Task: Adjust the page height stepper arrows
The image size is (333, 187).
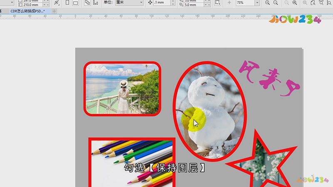Action: [x=46, y=5]
